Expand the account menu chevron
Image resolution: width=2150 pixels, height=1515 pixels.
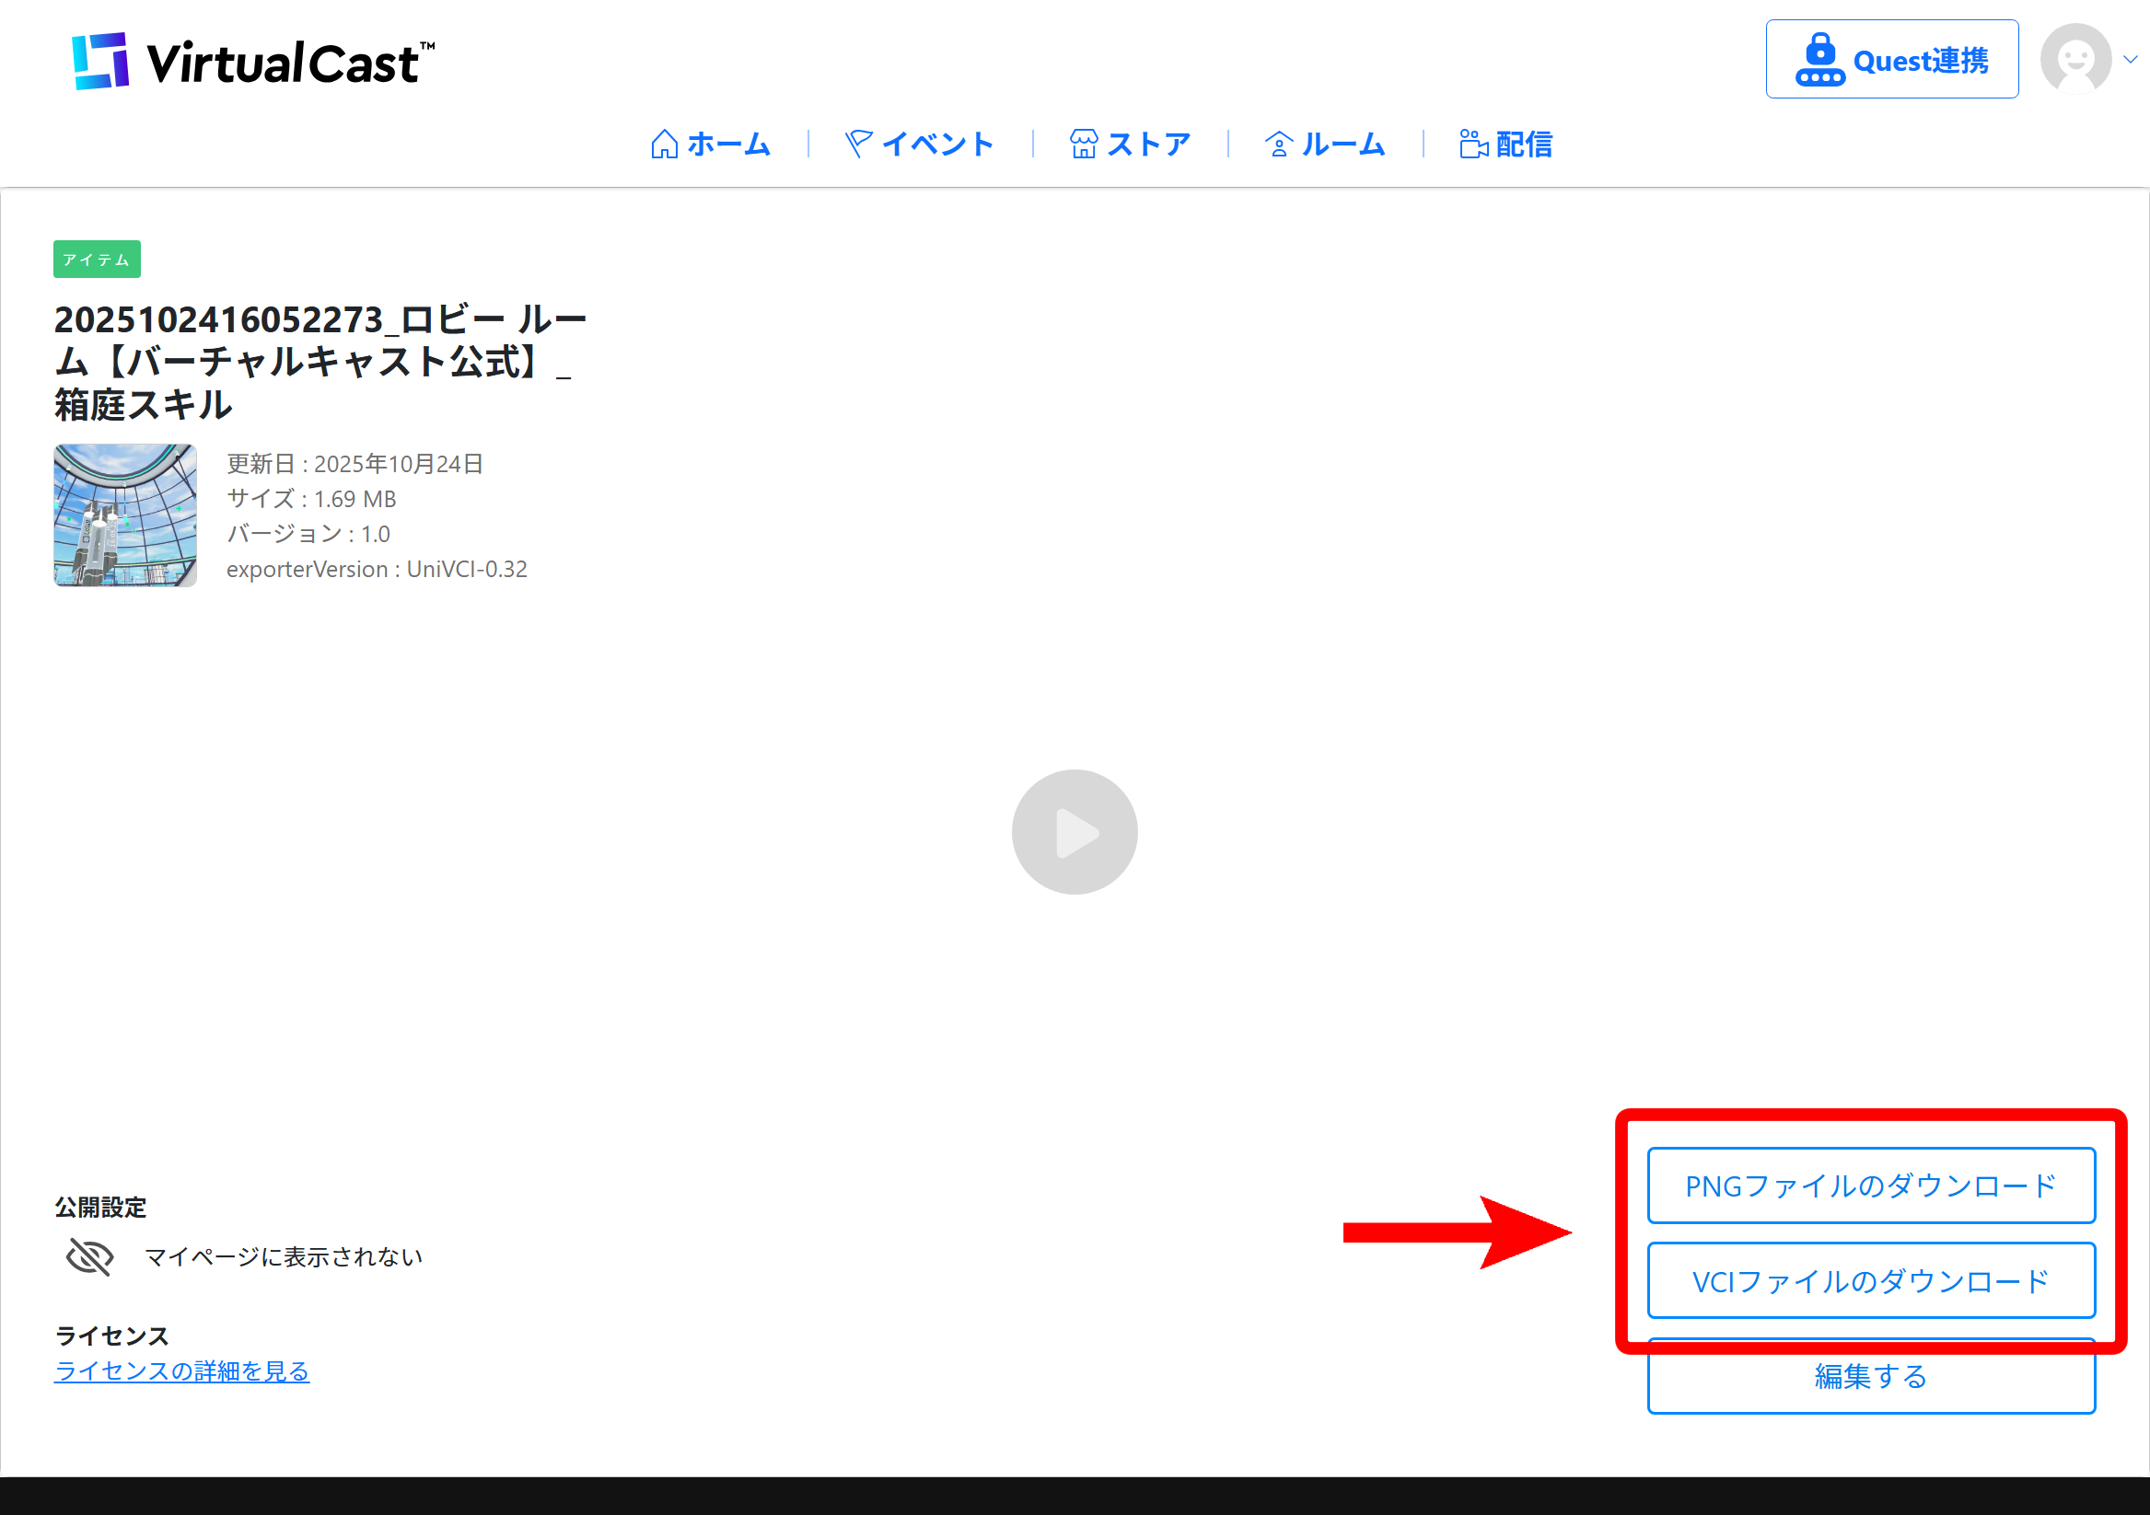(2131, 59)
